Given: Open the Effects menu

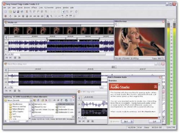Looking at the screenshot, I should point(34,8).
